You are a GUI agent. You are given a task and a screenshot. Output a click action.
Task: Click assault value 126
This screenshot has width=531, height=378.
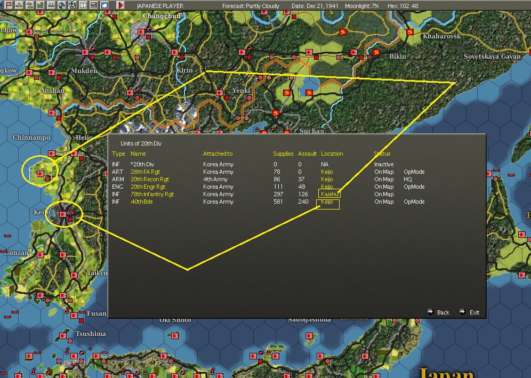point(303,194)
